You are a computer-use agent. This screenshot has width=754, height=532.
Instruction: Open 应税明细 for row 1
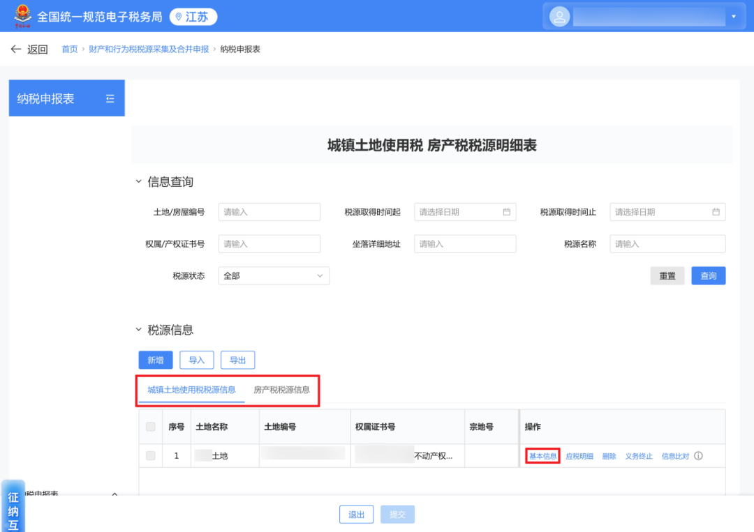[579, 456]
